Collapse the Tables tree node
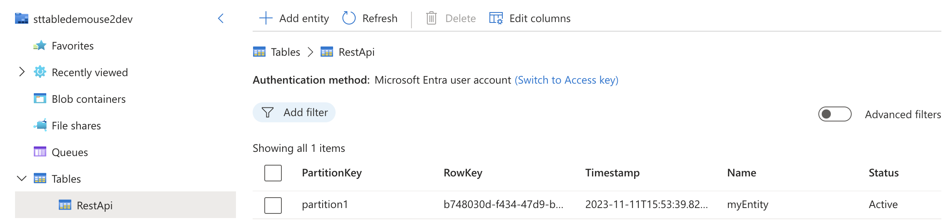The image size is (948, 223). tap(22, 178)
